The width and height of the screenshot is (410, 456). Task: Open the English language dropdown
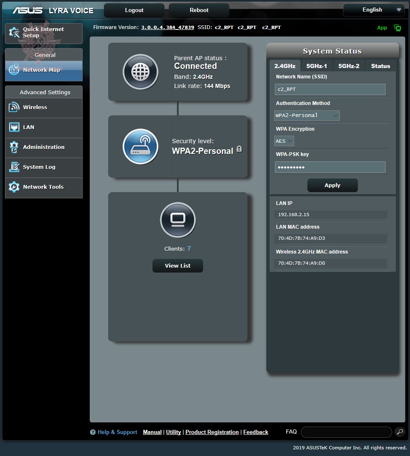click(x=373, y=10)
